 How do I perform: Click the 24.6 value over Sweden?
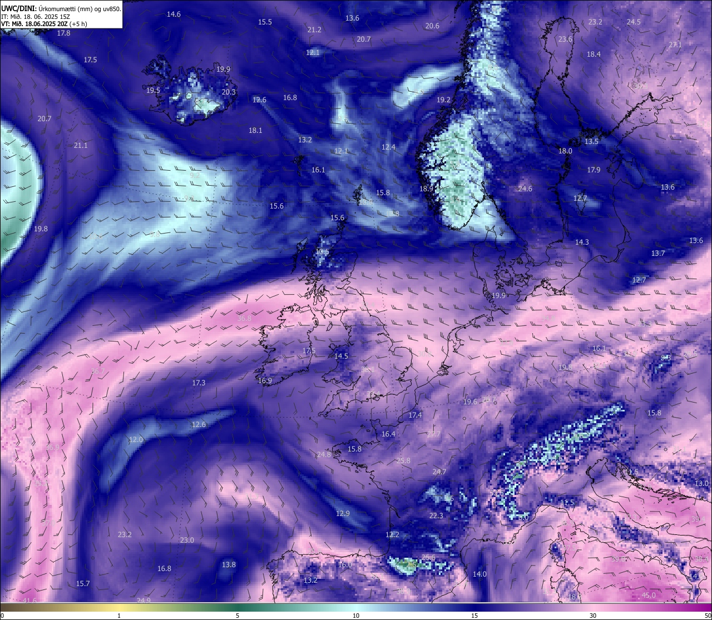tap(525, 189)
